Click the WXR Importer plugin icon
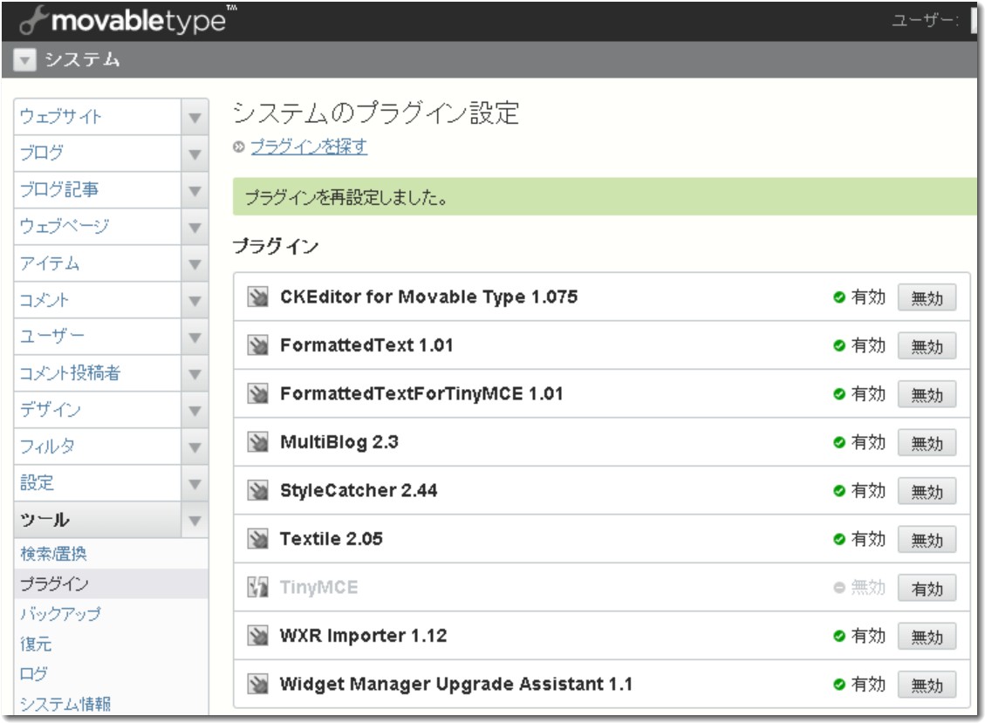Image resolution: width=985 pixels, height=723 pixels. coord(257,636)
